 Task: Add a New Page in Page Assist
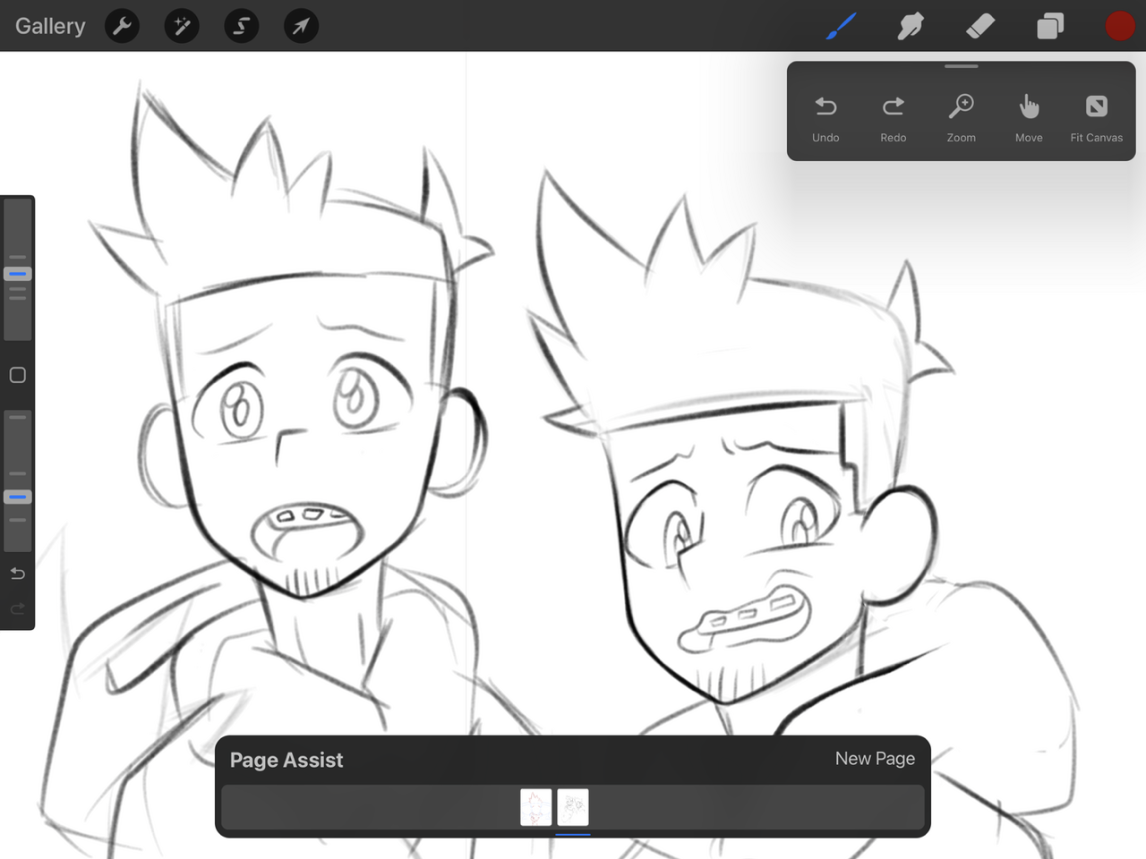[x=875, y=759]
